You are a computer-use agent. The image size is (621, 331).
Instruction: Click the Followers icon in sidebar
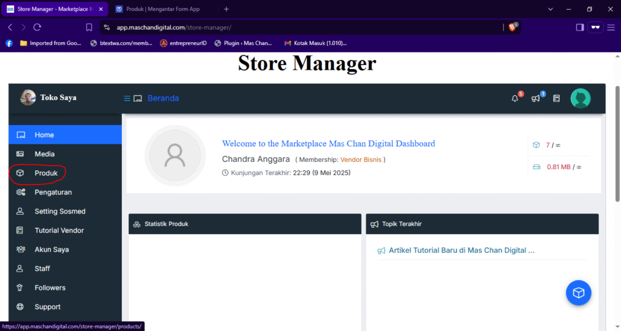coord(19,287)
